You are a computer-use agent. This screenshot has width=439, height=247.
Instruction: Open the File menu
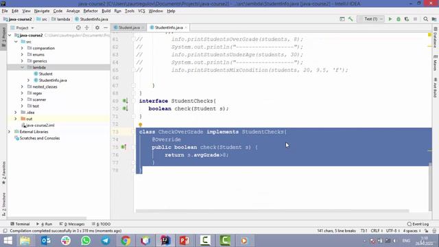click(x=5, y=11)
